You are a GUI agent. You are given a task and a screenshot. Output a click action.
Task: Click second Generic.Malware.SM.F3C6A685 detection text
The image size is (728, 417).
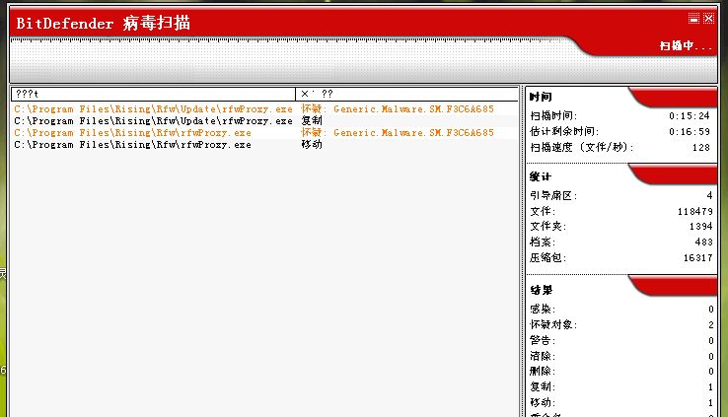point(413,133)
